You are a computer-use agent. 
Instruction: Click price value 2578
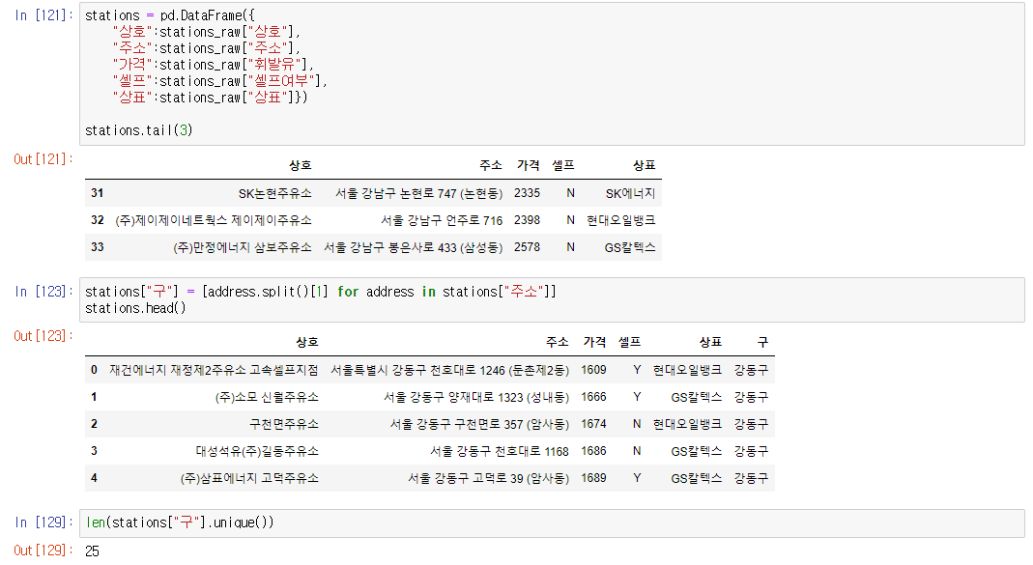(x=527, y=247)
